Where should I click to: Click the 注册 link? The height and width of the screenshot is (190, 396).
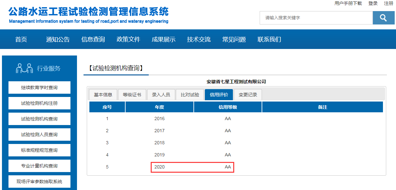point(388,3)
